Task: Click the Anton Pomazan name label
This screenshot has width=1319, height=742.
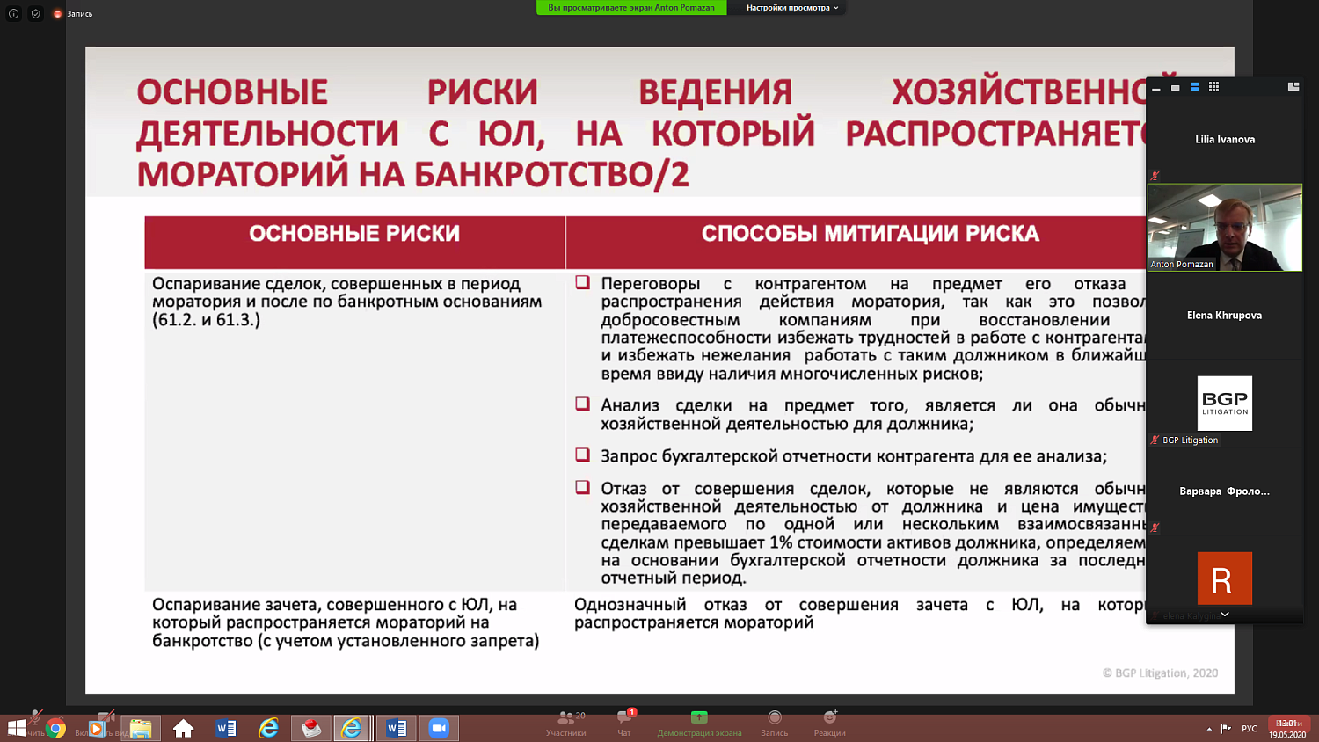Action: [1182, 264]
